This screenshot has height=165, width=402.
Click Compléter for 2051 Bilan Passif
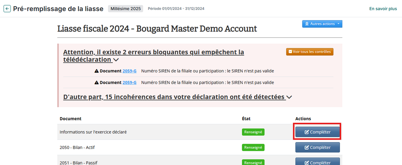tap(317, 162)
